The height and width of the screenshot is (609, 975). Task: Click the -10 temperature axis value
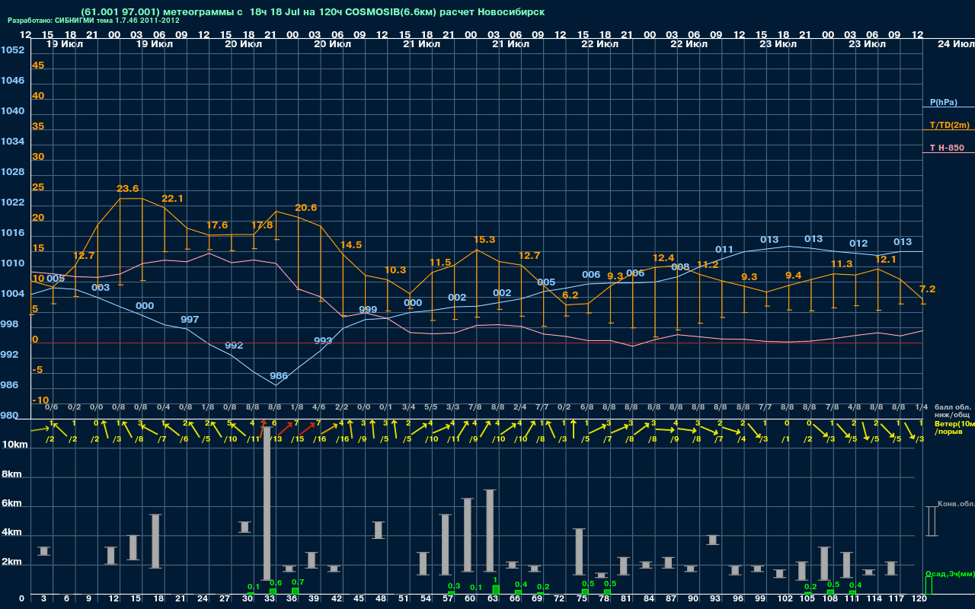coord(40,400)
